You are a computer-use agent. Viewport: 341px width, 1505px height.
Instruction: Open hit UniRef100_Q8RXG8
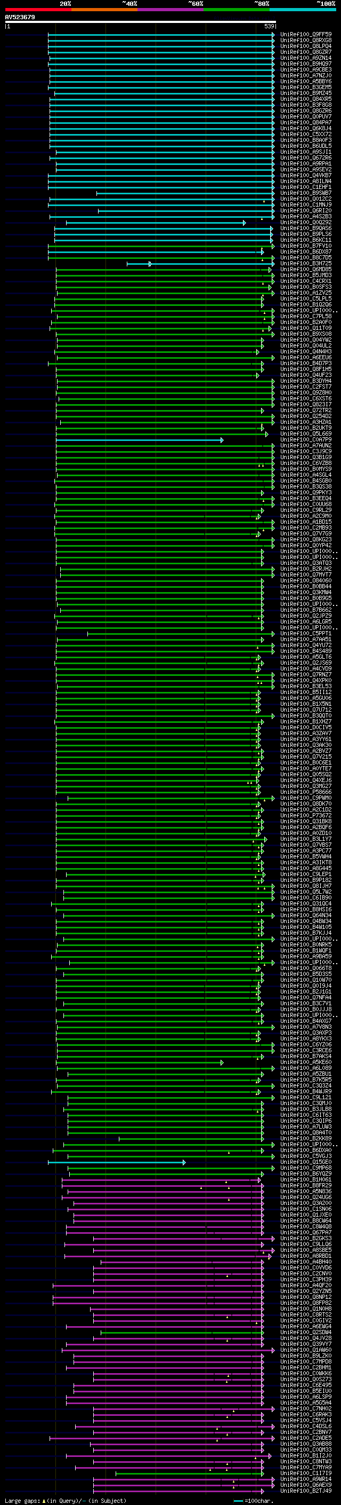[x=306, y=41]
